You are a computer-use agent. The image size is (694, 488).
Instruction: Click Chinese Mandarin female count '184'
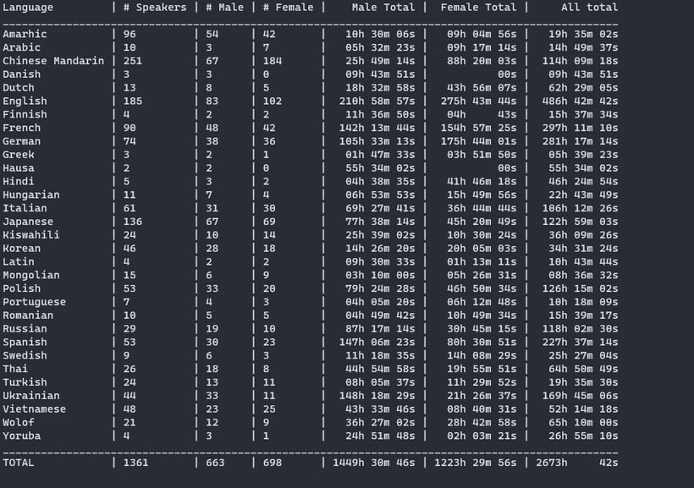coord(273,61)
